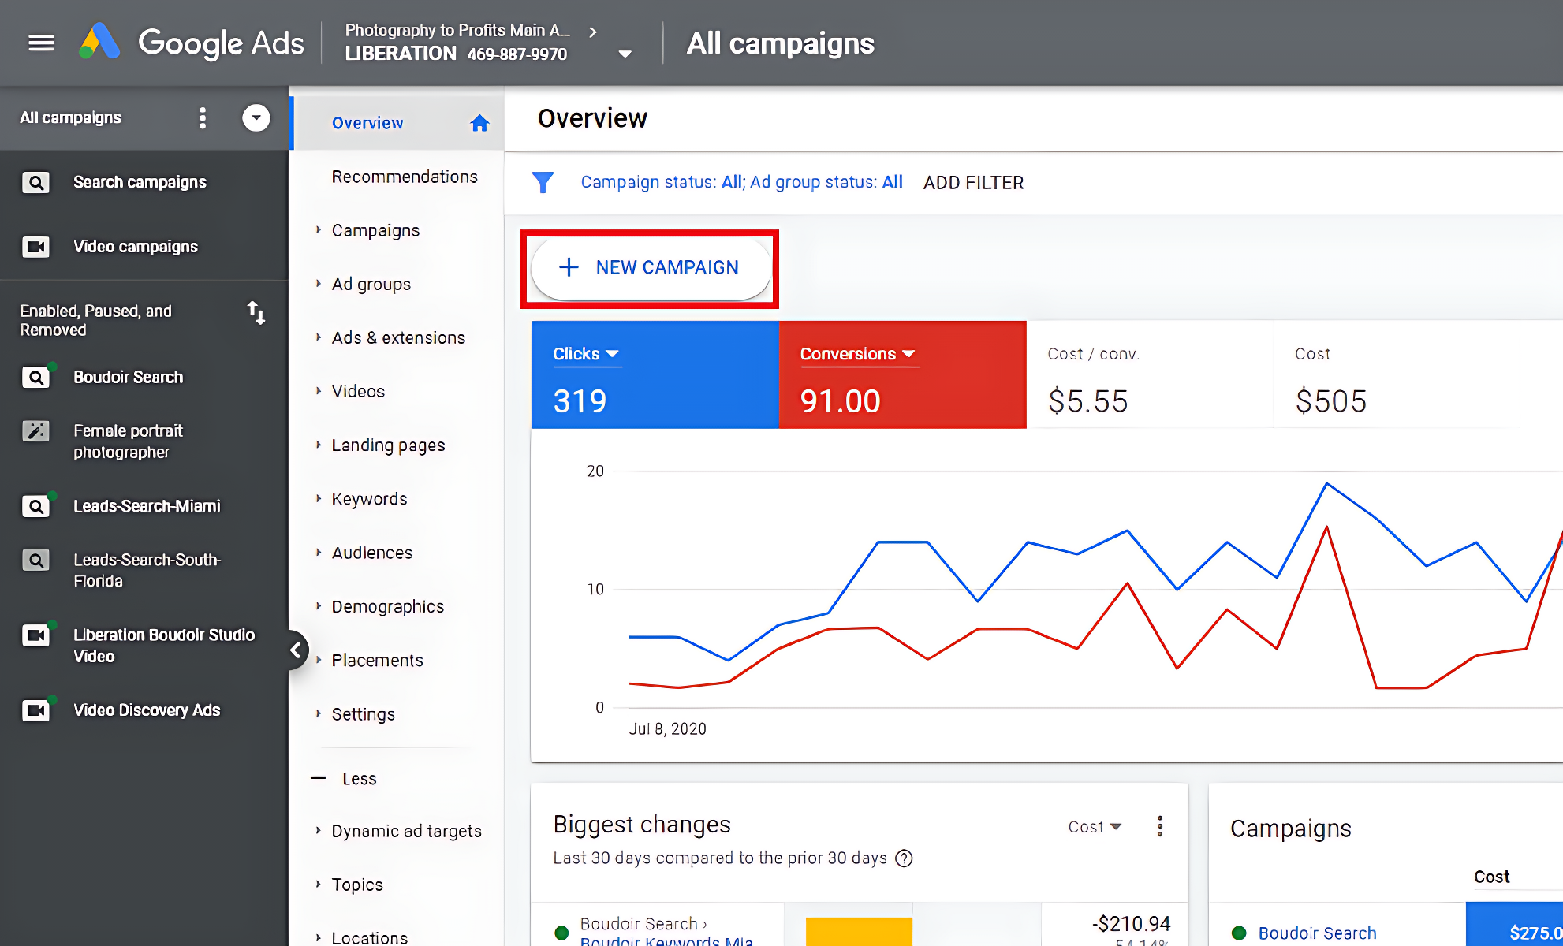Open the Clicks metric dropdown
Screen dimensions: 1563x946
pyautogui.click(x=586, y=354)
